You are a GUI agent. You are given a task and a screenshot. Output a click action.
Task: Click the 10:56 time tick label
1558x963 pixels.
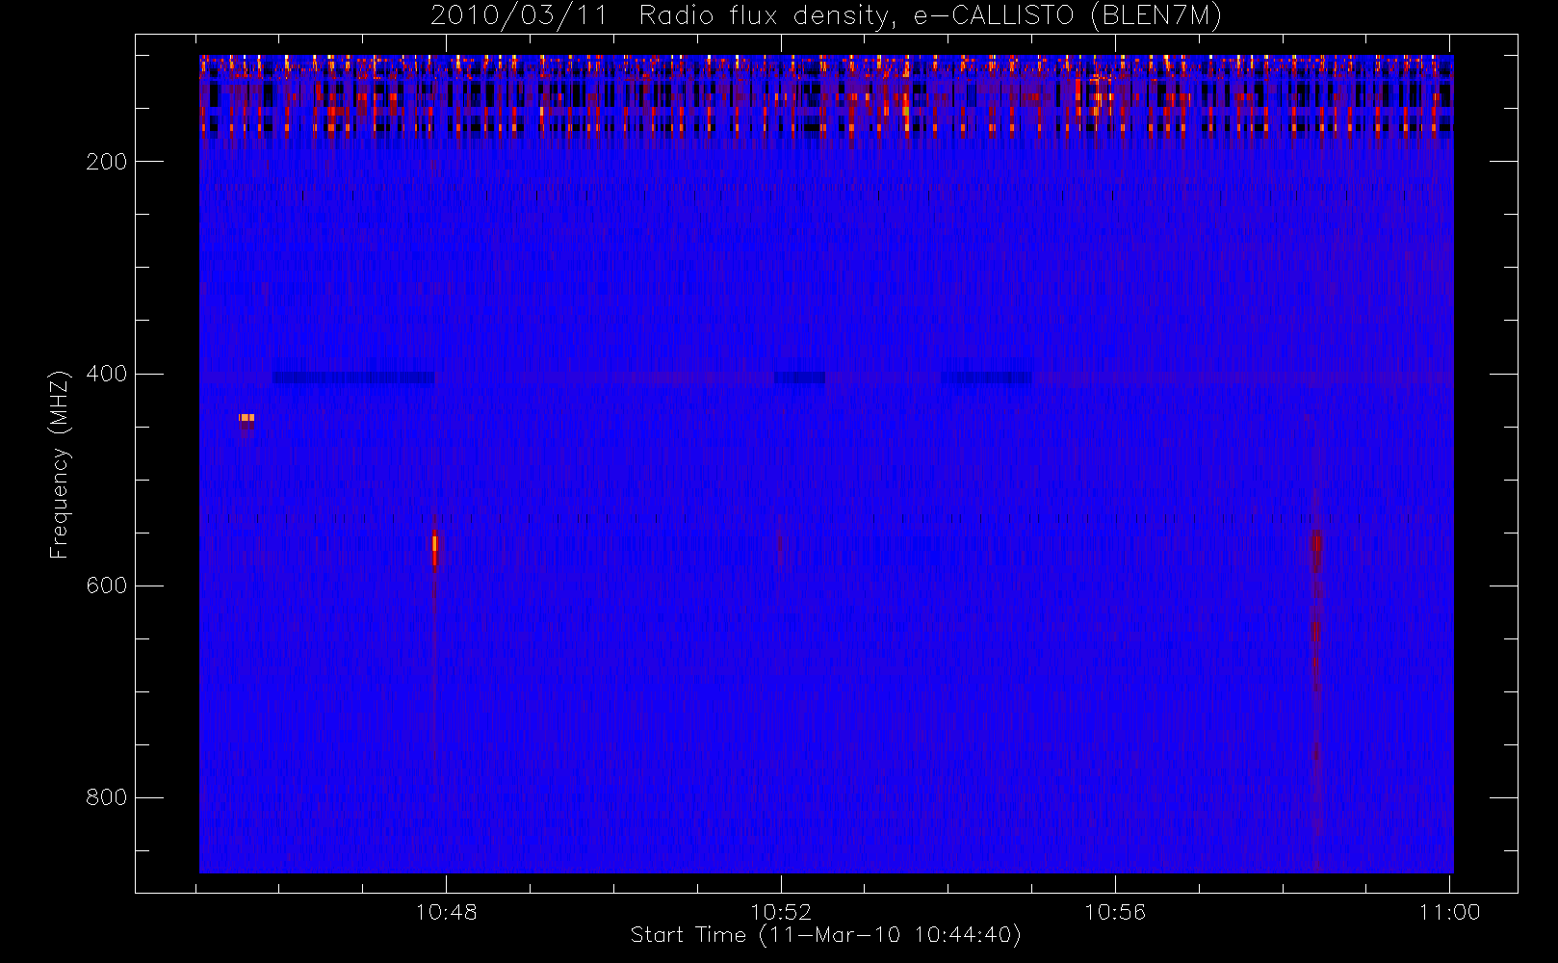tap(1115, 912)
